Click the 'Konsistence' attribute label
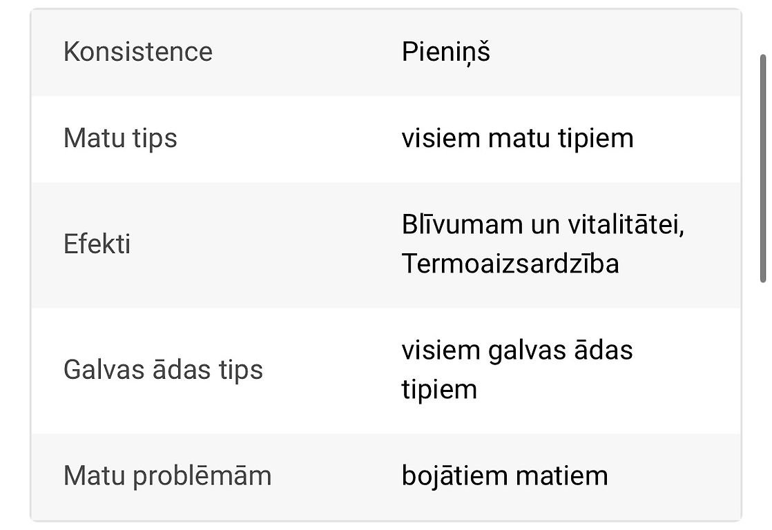The height and width of the screenshot is (530, 772). coord(137,52)
